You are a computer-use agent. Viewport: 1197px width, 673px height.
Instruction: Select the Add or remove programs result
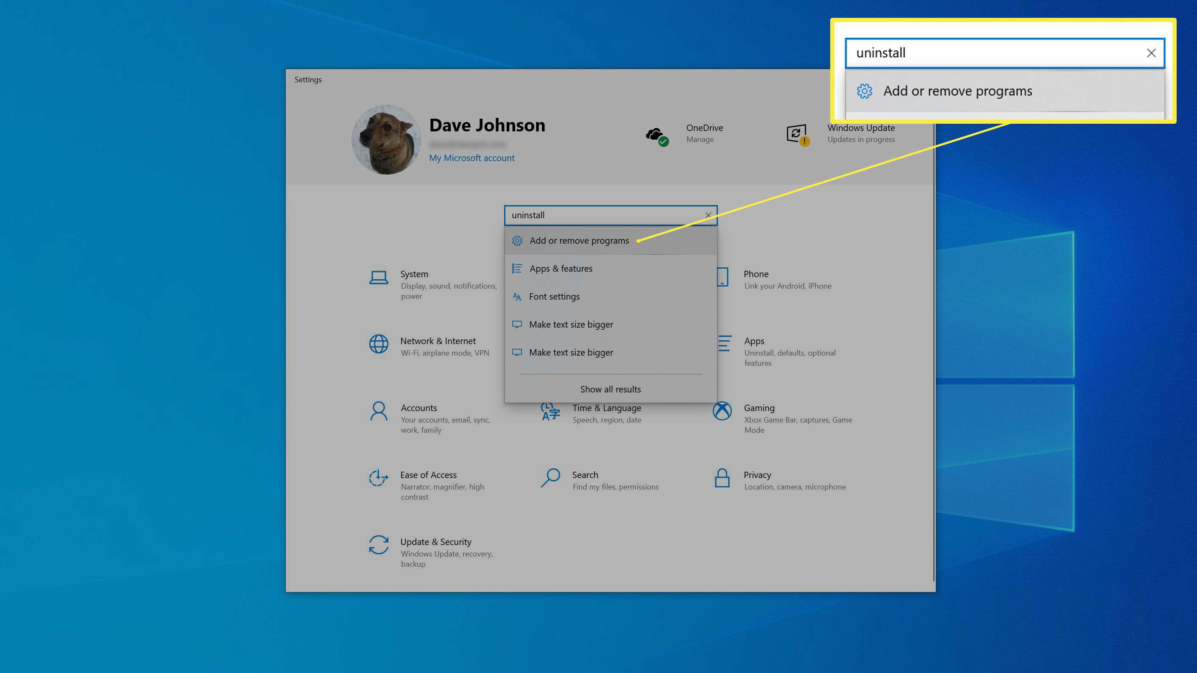pyautogui.click(x=611, y=241)
